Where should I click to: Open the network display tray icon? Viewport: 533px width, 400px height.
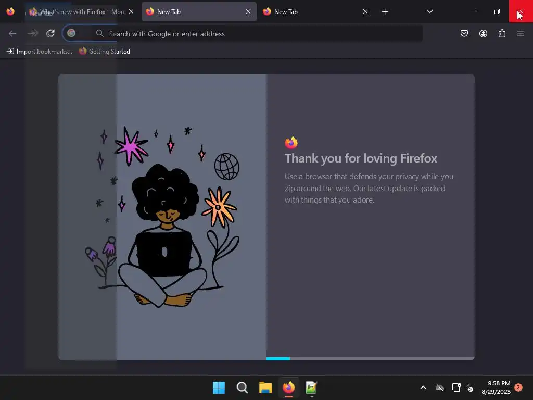tap(456, 387)
